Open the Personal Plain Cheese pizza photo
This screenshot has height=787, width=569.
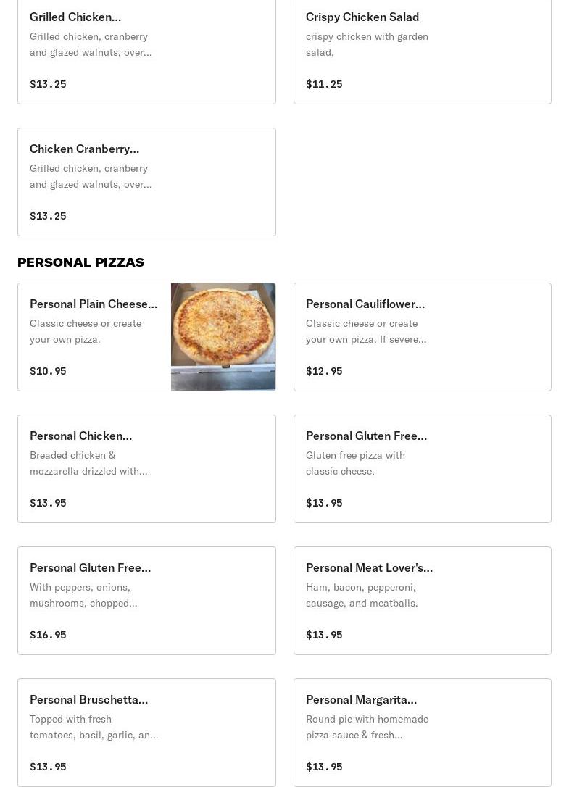click(223, 337)
